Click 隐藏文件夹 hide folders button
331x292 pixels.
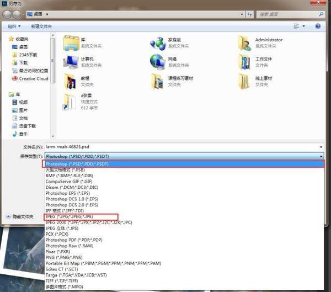coord(20,216)
